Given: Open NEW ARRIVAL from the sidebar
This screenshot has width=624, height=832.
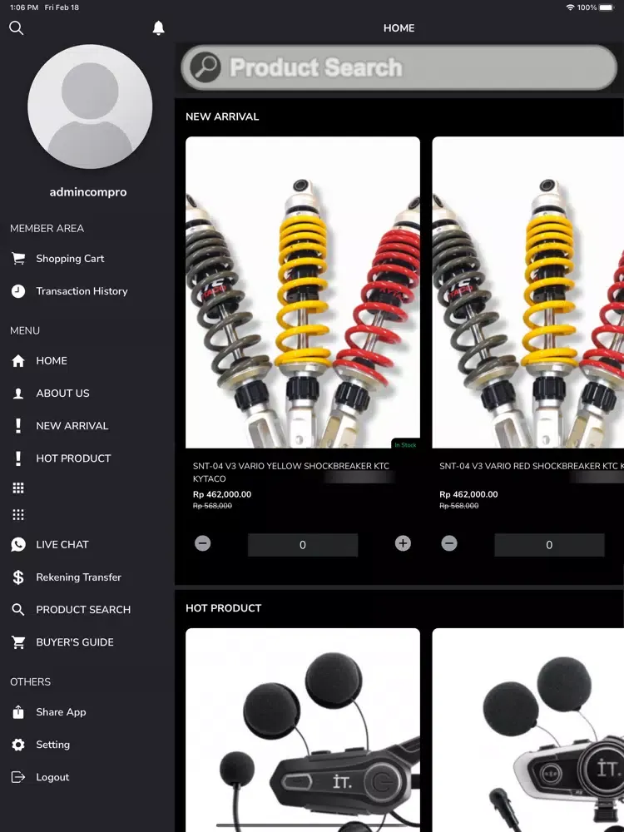Looking at the screenshot, I should click(x=72, y=425).
